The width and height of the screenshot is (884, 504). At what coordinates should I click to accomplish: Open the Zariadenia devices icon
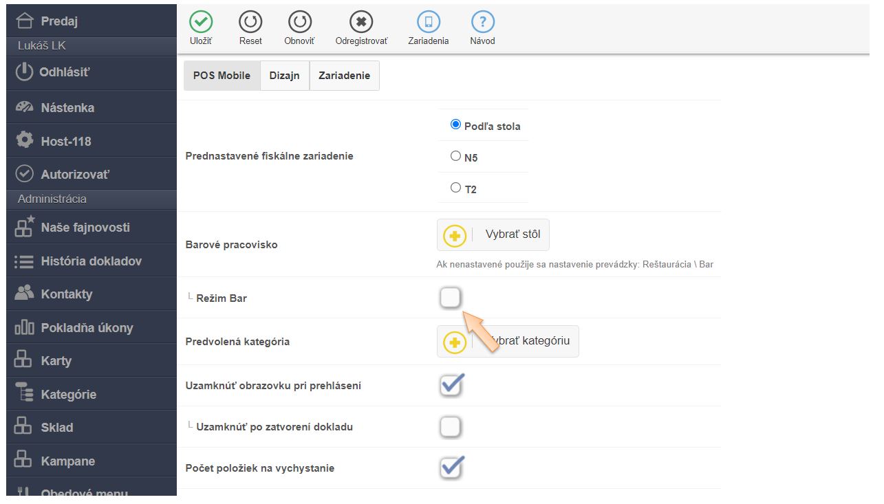pyautogui.click(x=428, y=22)
